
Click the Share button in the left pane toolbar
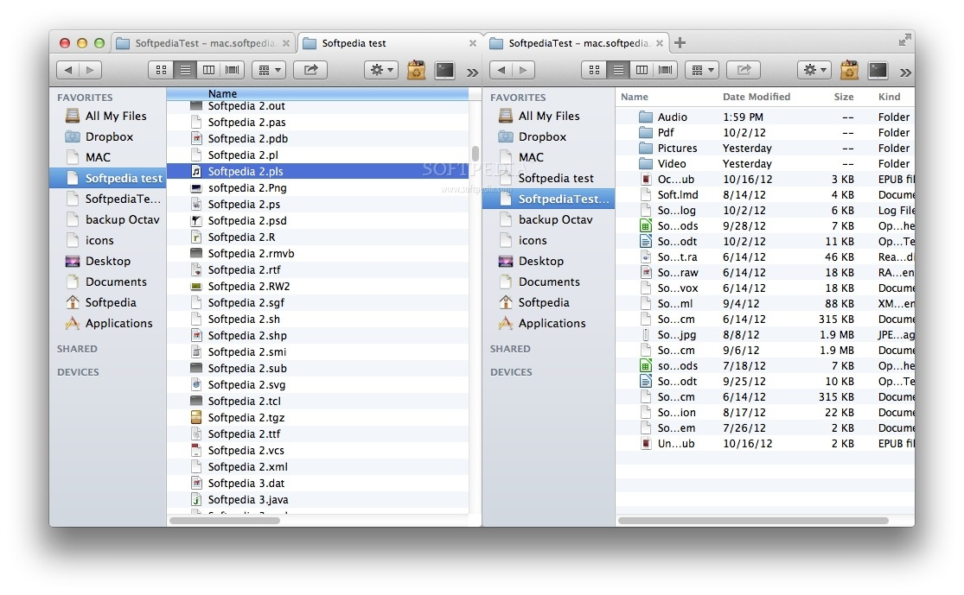[310, 70]
